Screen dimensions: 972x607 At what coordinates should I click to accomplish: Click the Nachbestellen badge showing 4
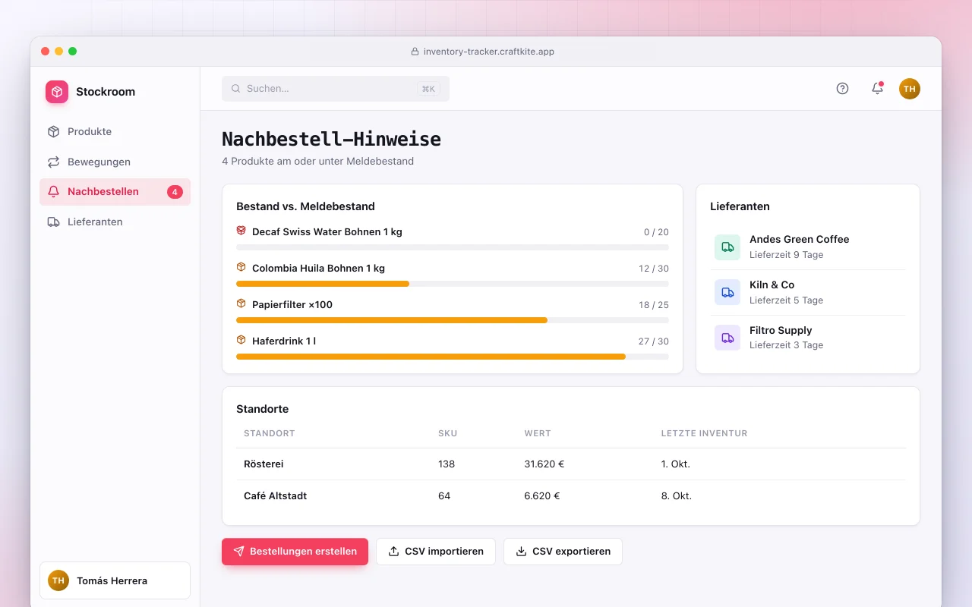[175, 192]
